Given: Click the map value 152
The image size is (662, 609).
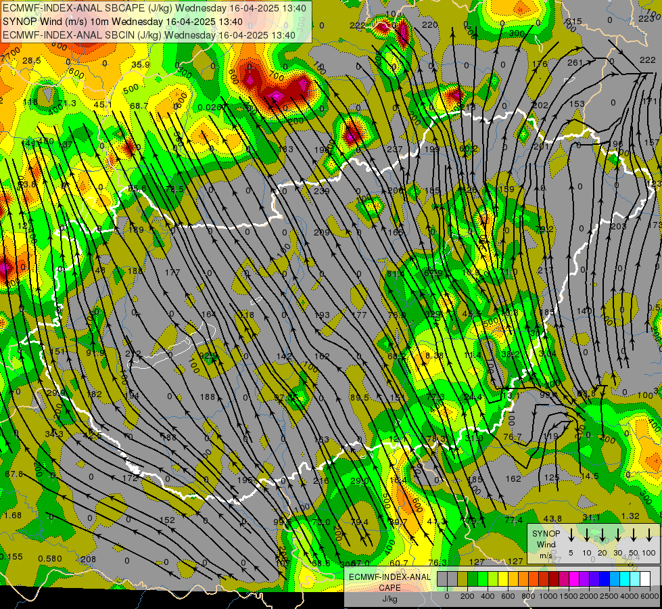Looking at the screenshot, I should 167,520.
